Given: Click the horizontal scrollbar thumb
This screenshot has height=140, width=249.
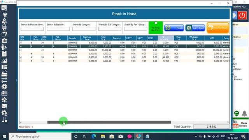Looking at the screenshot, I should 109,122.
